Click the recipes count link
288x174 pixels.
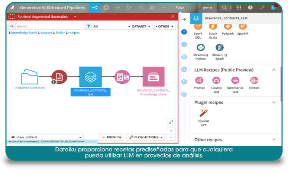pos(74,33)
